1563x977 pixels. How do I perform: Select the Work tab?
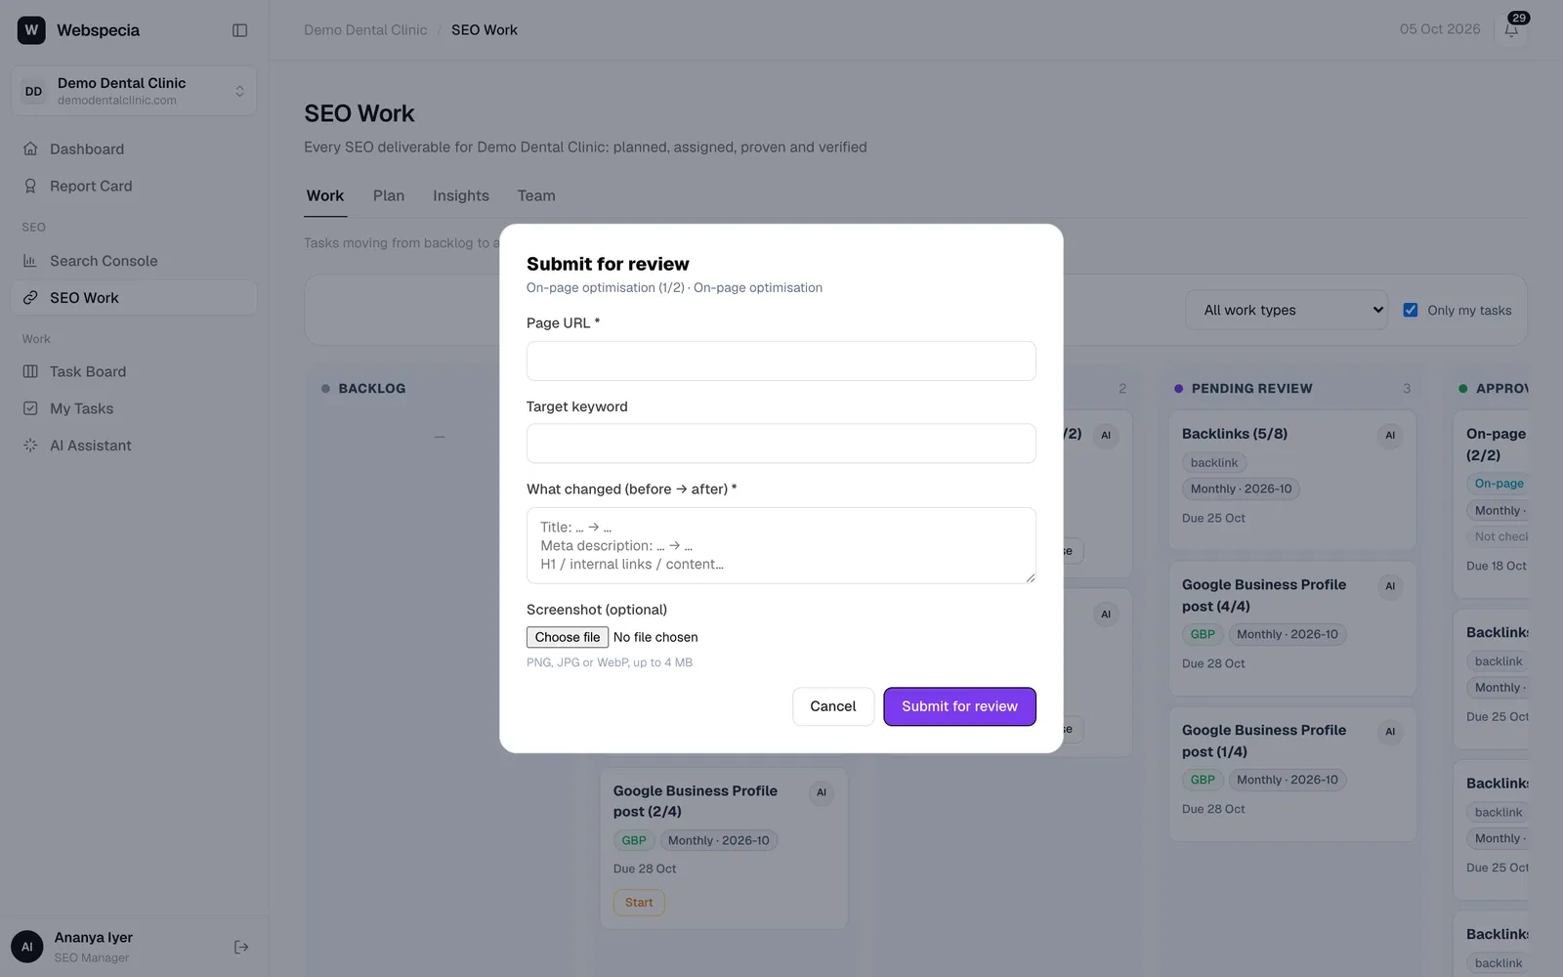click(325, 195)
